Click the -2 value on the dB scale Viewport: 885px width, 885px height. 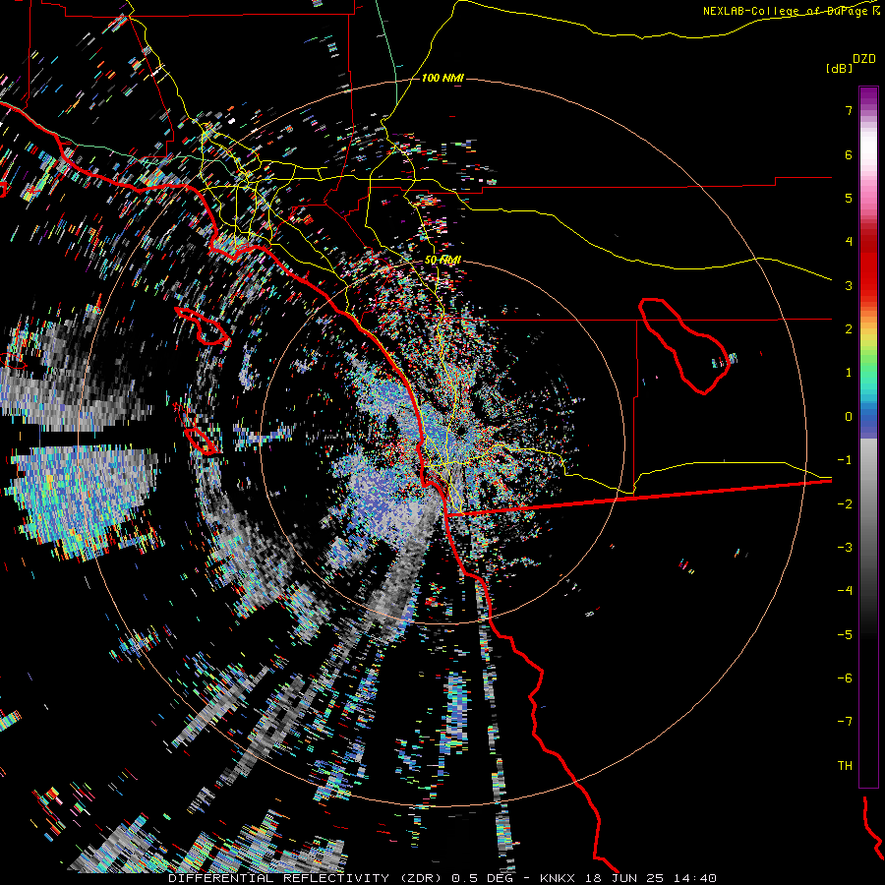tap(845, 504)
